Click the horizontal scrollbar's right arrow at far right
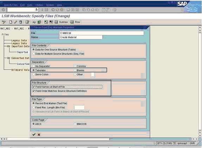The width and height of the screenshot is (202, 148). (x=197, y=139)
